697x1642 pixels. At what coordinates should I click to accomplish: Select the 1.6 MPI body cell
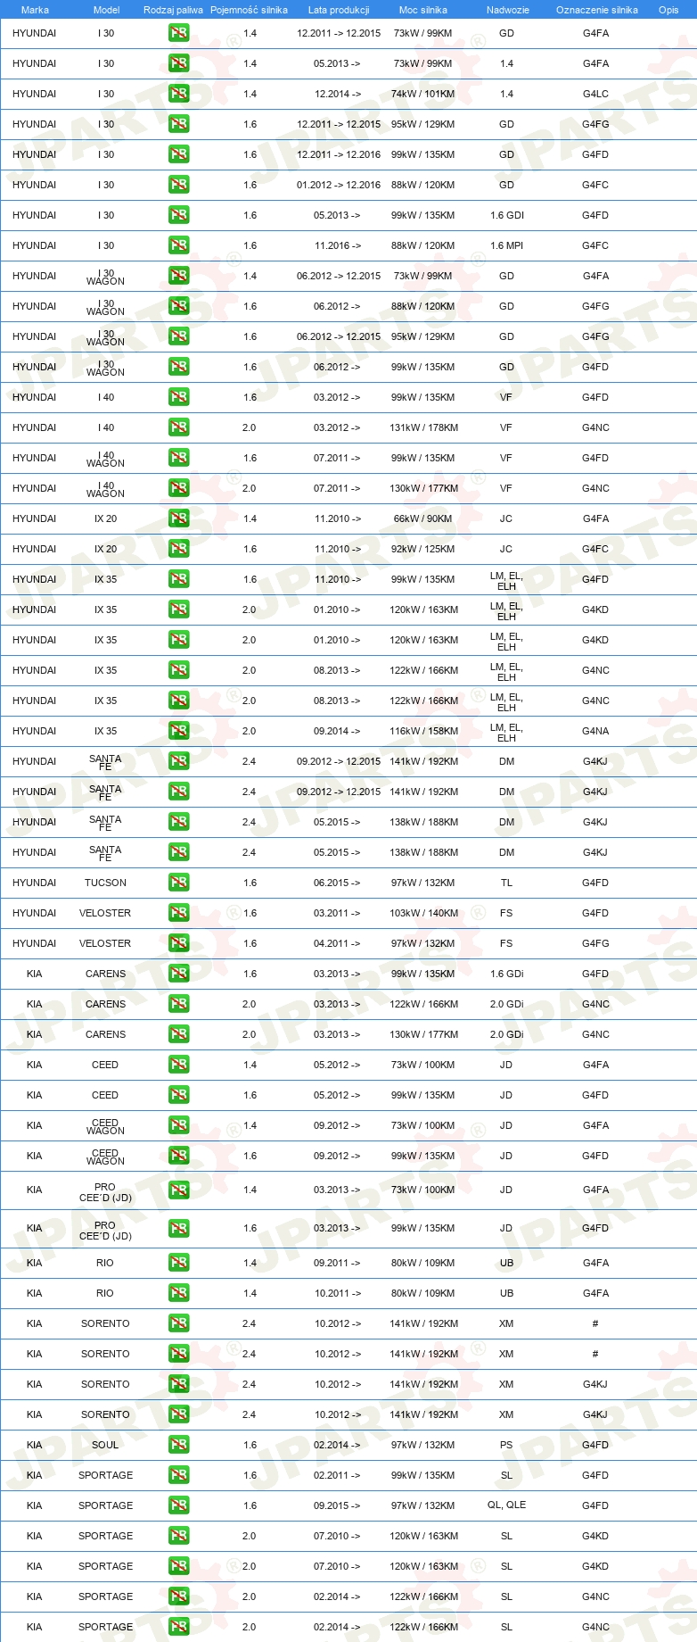pyautogui.click(x=506, y=245)
